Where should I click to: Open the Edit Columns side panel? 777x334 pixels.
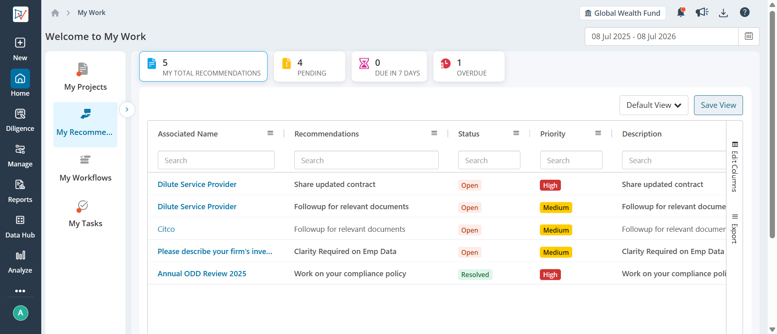(735, 167)
